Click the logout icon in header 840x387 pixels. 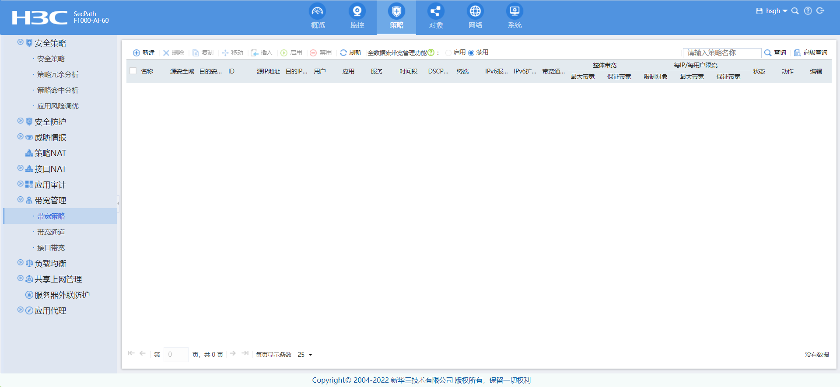(x=820, y=11)
